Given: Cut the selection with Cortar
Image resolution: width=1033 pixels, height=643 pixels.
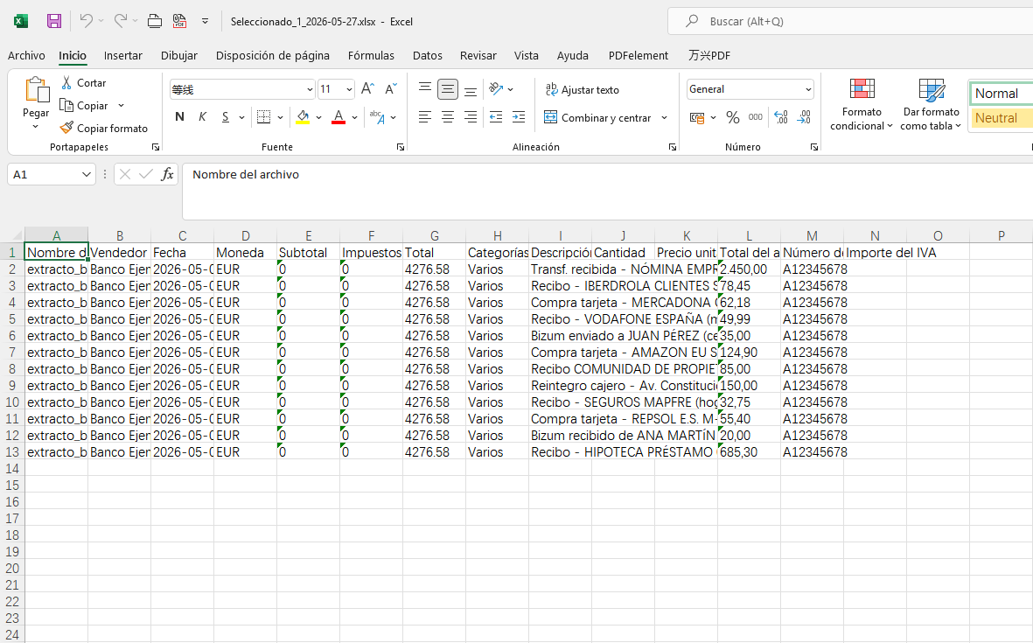Looking at the screenshot, I should (x=83, y=83).
